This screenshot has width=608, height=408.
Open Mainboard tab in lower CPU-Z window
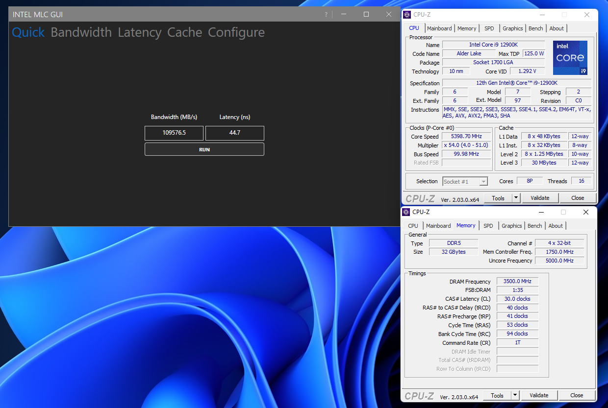(438, 226)
